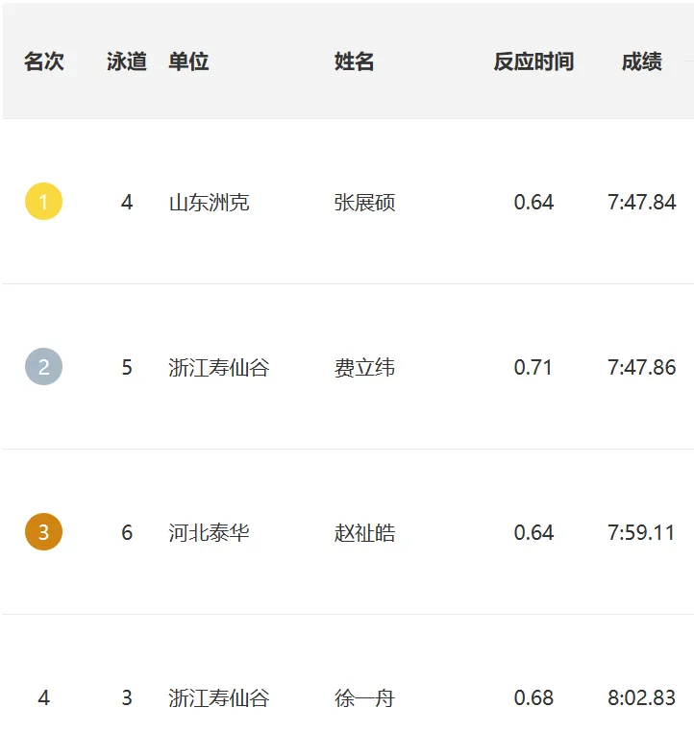Click team name 河北泰华

click(210, 532)
